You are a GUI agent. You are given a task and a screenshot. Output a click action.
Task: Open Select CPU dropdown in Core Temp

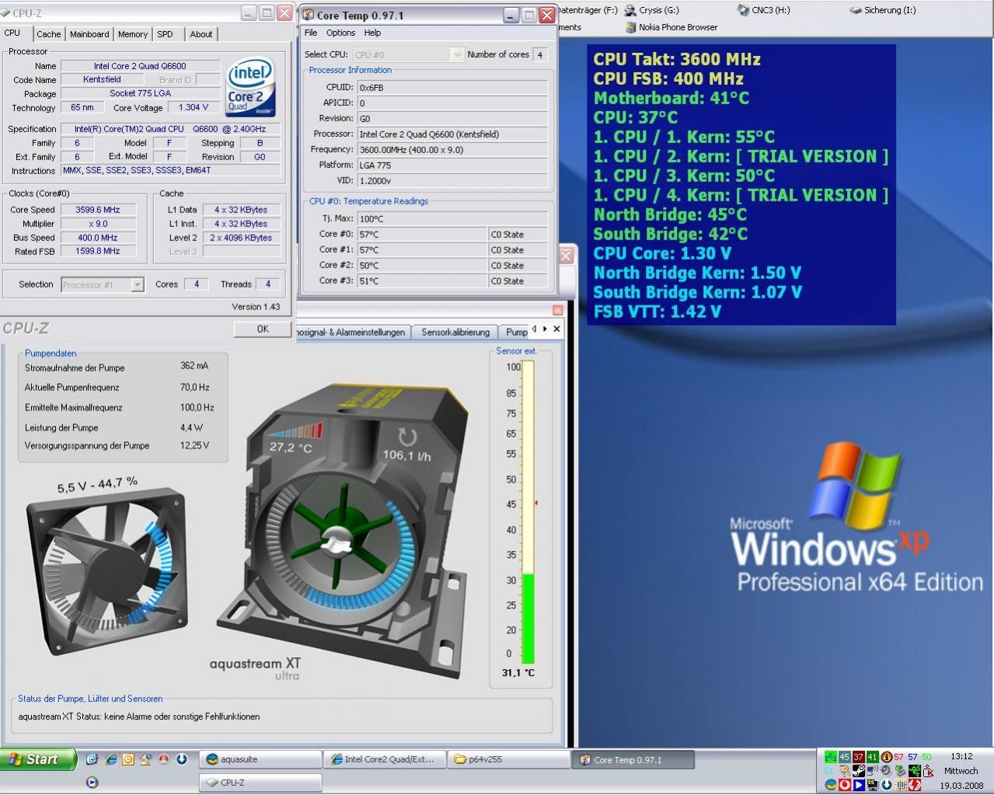pyautogui.click(x=408, y=54)
